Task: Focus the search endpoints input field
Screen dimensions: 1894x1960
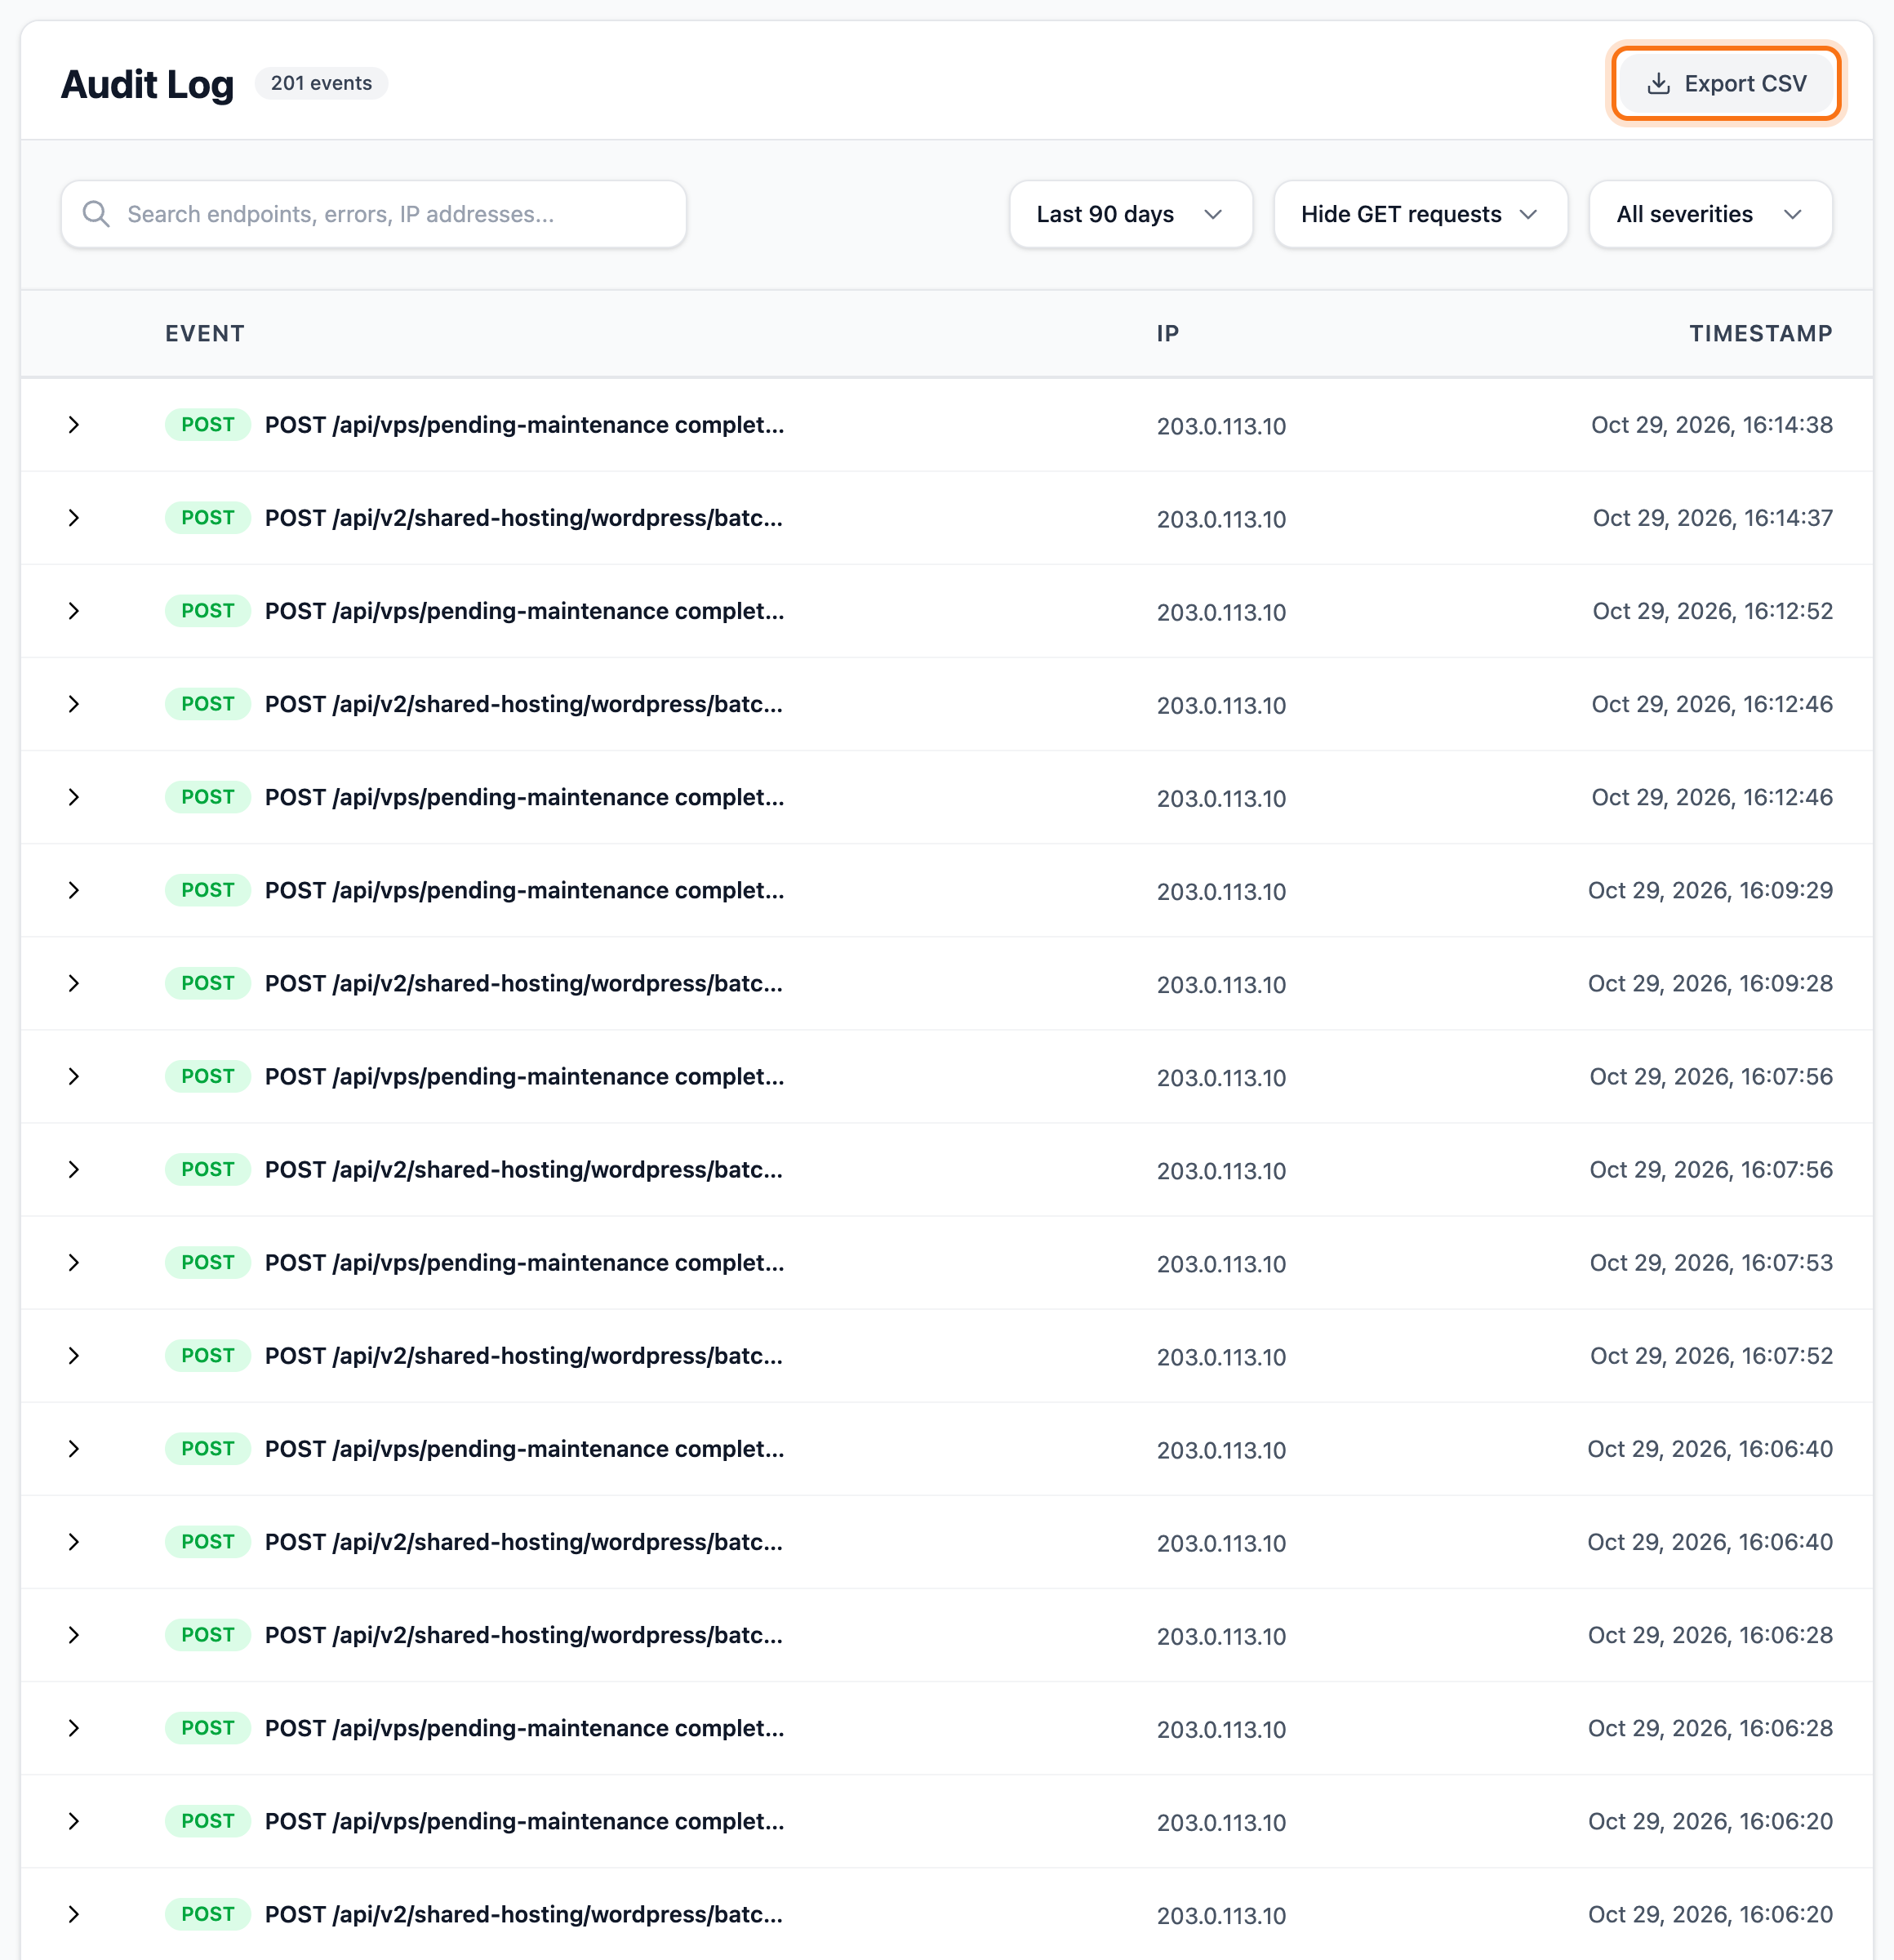Action: [374, 214]
